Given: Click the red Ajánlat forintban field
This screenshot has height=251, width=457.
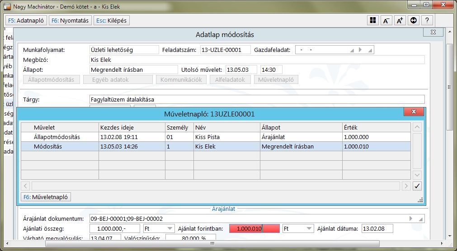Looking at the screenshot, I should (254, 228).
